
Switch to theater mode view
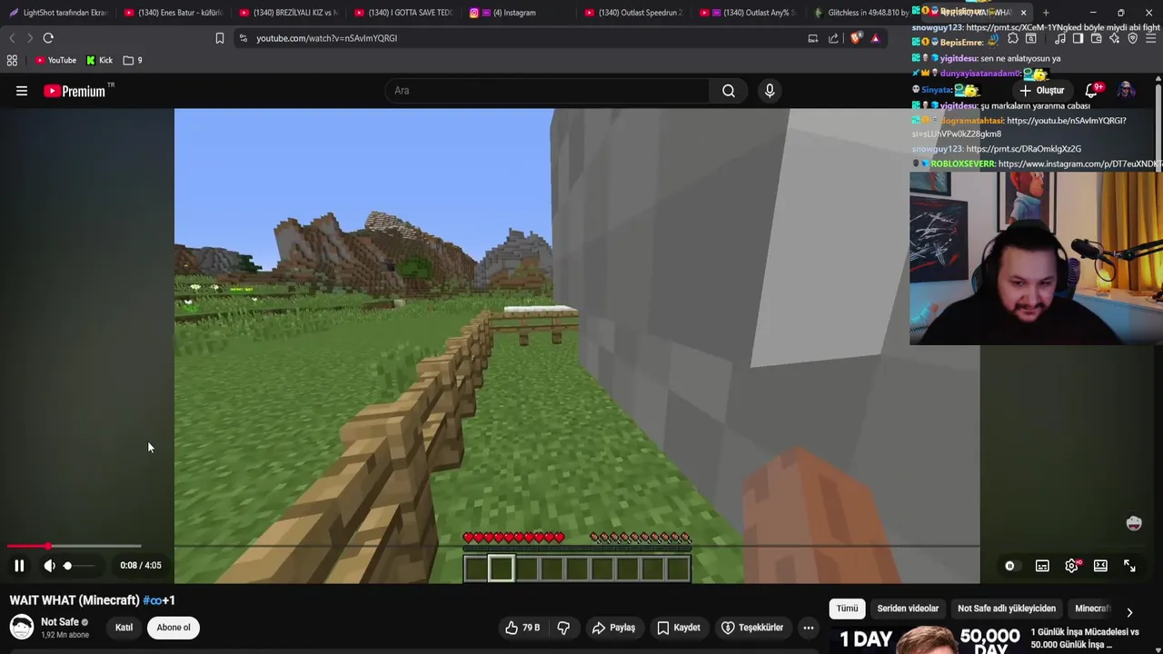[x=1100, y=566]
